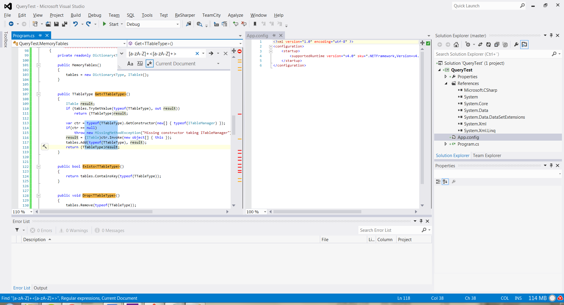
Task: Toggle Preview Selected Items in Solution Explorer
Action: (x=524, y=45)
